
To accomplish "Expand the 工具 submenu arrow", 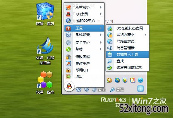I will (101, 28).
